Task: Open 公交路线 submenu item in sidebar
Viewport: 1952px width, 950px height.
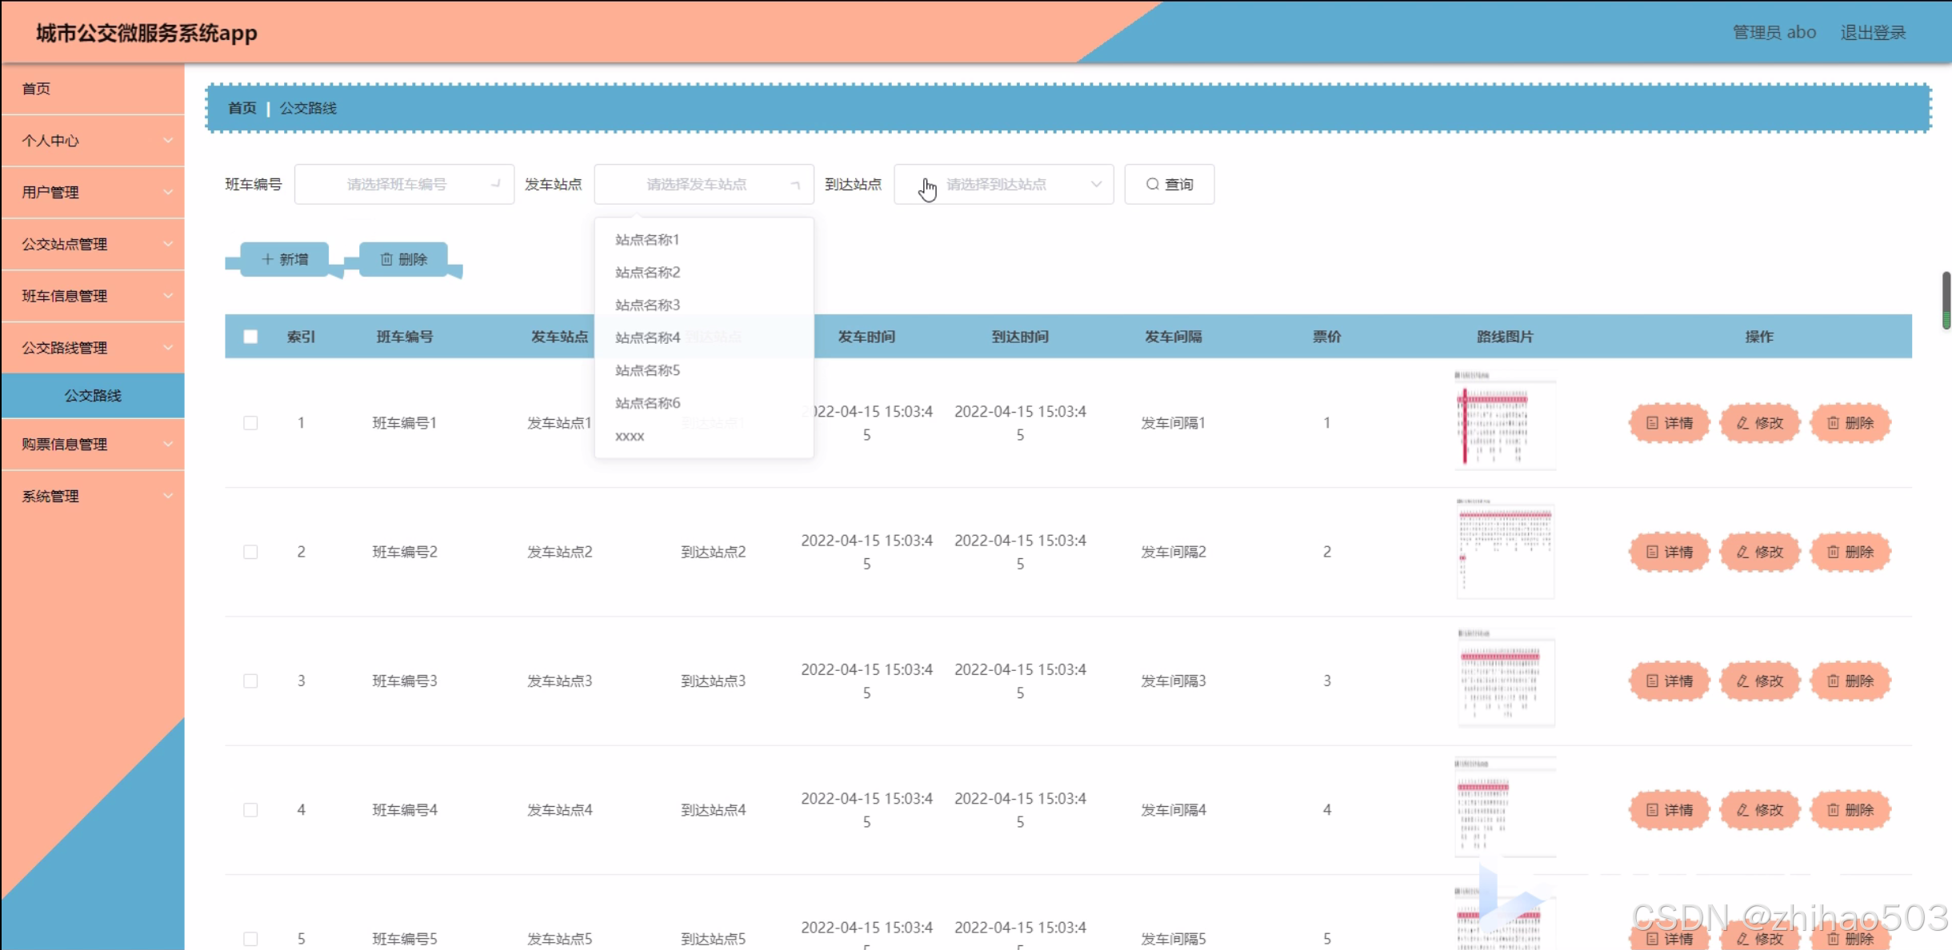Action: [93, 395]
